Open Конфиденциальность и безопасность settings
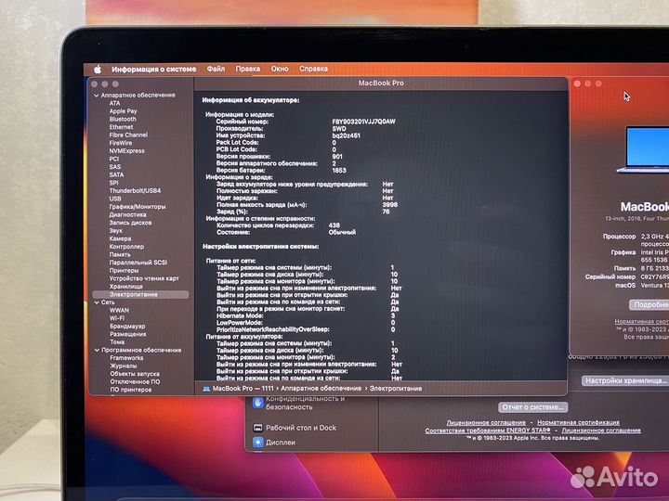 tap(298, 403)
